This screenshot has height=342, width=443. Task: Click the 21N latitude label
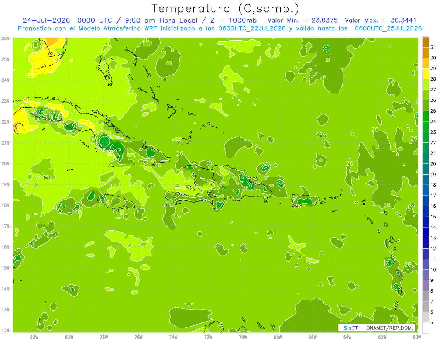[x=5, y=143]
